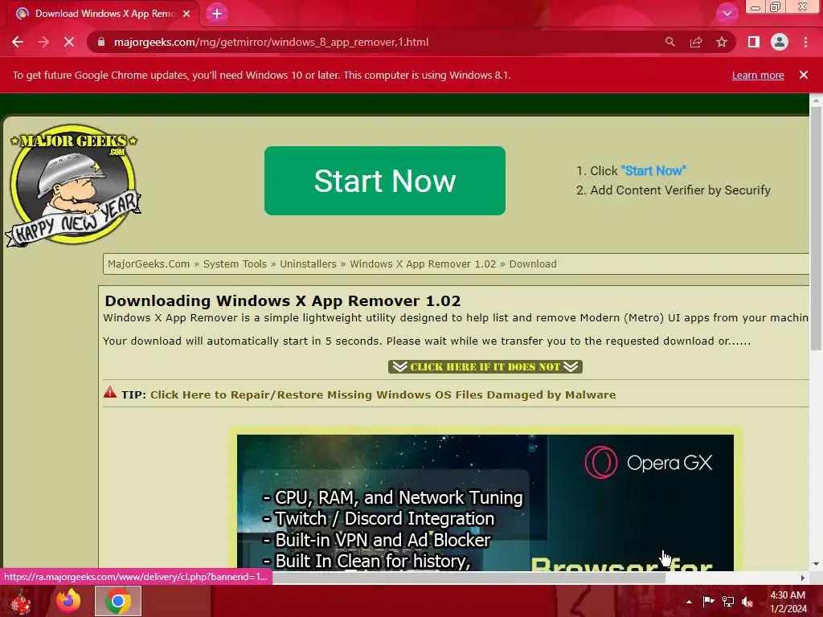Click the green Start Now button
This screenshot has width=823, height=617.
[385, 181]
